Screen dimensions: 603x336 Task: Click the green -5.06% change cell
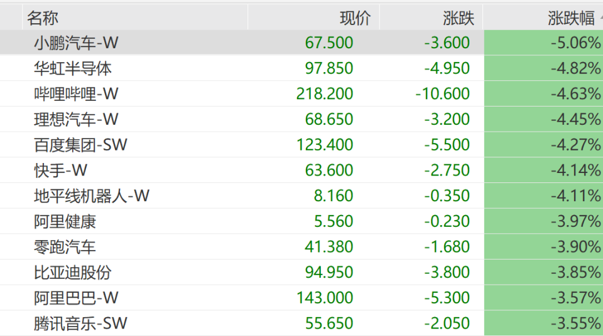click(575, 43)
